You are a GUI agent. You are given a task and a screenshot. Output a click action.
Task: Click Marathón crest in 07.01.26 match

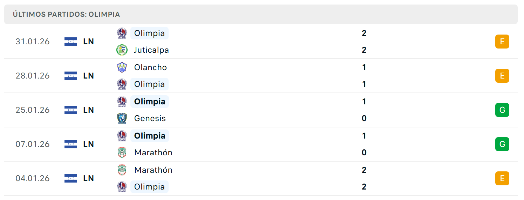(x=122, y=153)
